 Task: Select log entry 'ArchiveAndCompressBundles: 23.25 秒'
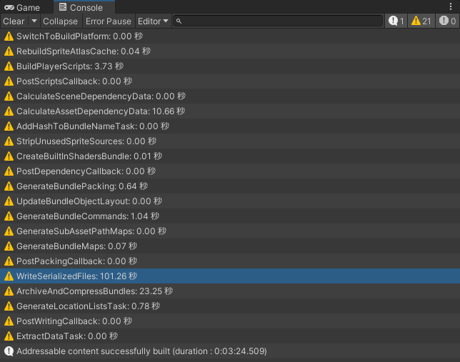(x=230, y=291)
